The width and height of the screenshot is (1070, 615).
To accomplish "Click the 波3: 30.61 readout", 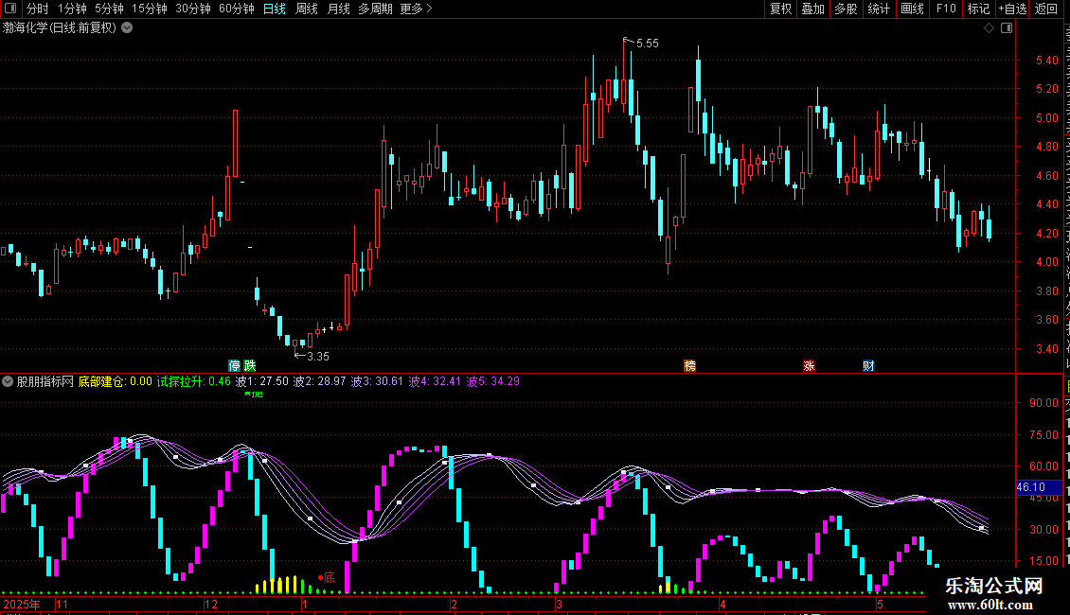I will (378, 382).
